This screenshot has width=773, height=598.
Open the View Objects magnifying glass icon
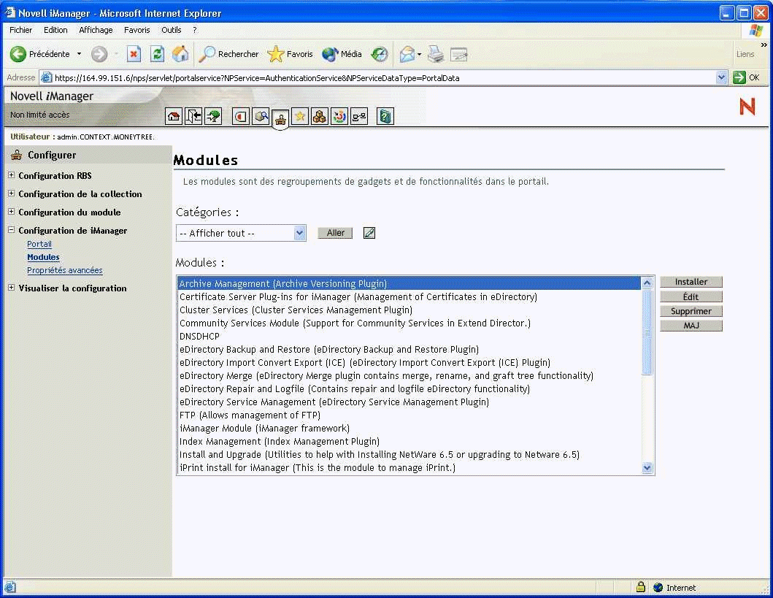(261, 116)
